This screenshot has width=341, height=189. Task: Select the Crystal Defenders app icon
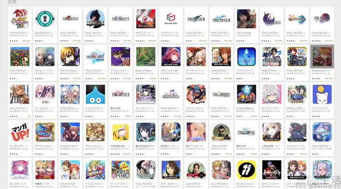(246, 94)
